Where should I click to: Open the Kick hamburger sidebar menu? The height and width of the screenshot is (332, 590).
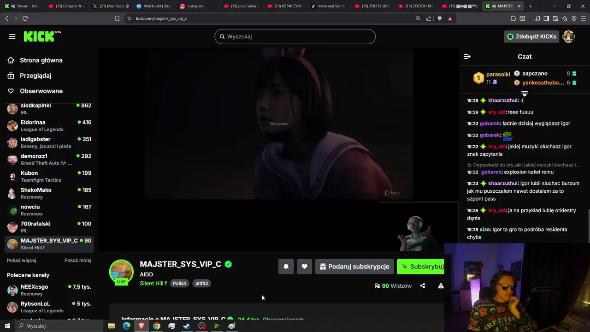12,36
